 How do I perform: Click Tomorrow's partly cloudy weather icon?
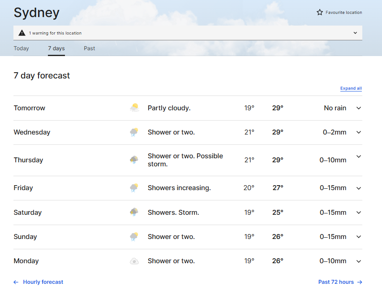(x=134, y=108)
